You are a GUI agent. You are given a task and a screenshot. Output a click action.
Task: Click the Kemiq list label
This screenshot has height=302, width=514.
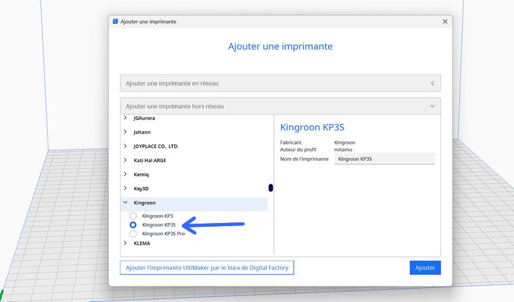tap(141, 174)
